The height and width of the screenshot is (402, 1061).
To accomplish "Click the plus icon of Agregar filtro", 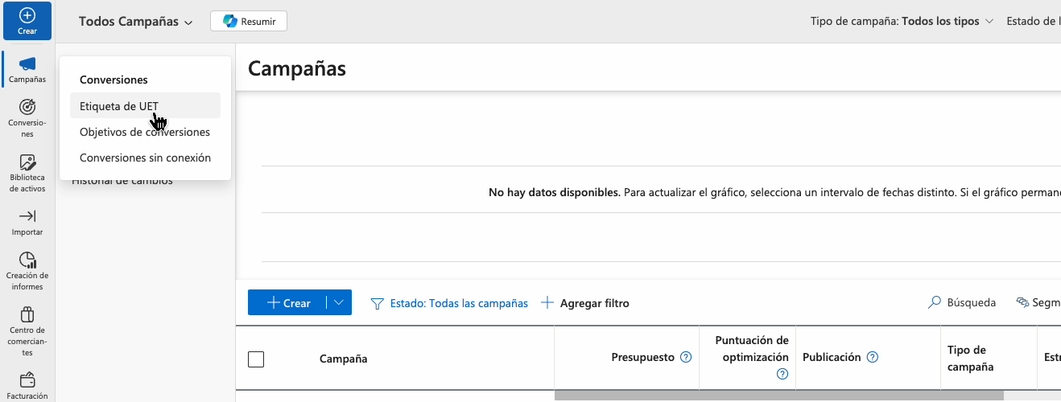I will point(547,303).
